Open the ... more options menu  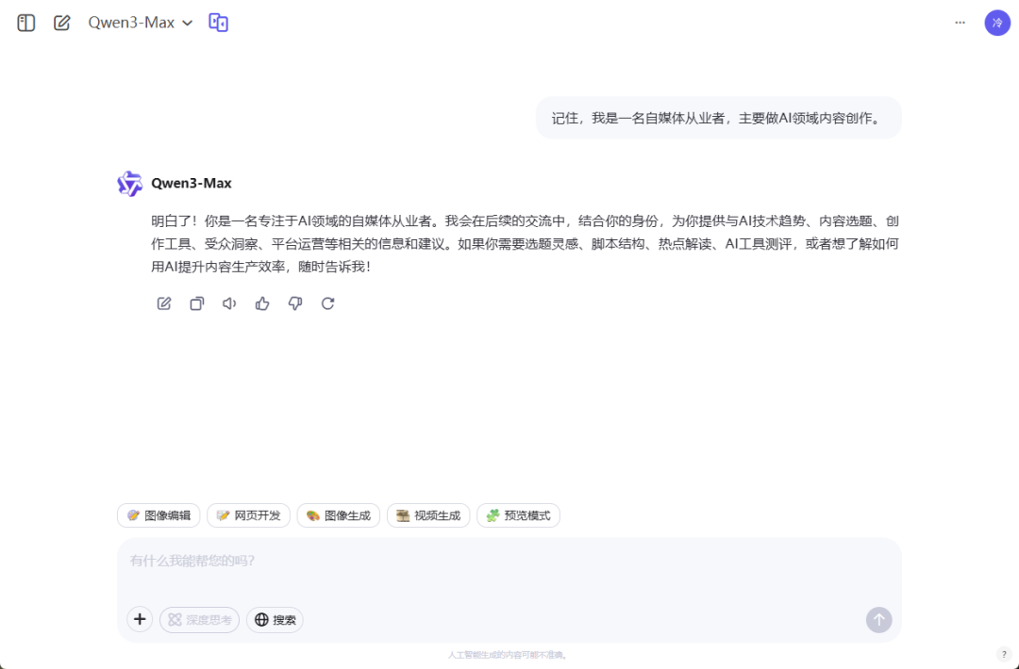[x=960, y=22]
